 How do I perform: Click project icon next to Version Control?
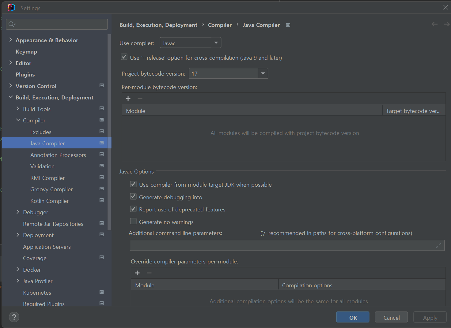point(101,85)
